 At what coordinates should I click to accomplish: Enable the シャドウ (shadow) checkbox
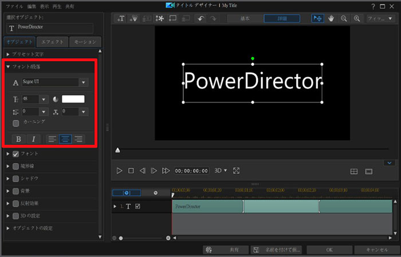click(16, 179)
